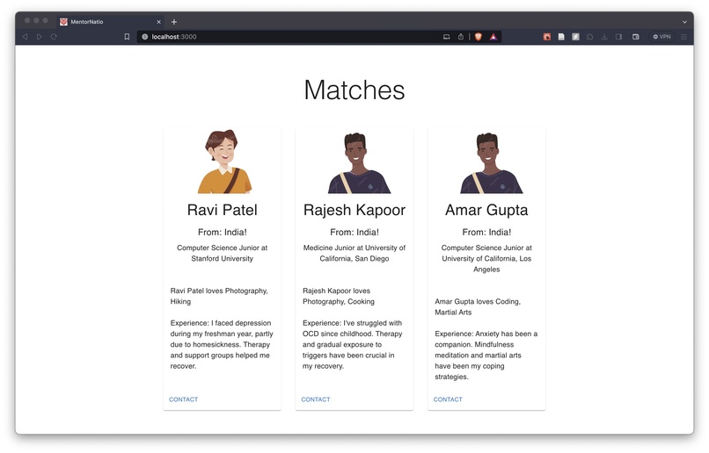The width and height of the screenshot is (709, 453).
Task: Click the Matches page heading
Action: 354,90
